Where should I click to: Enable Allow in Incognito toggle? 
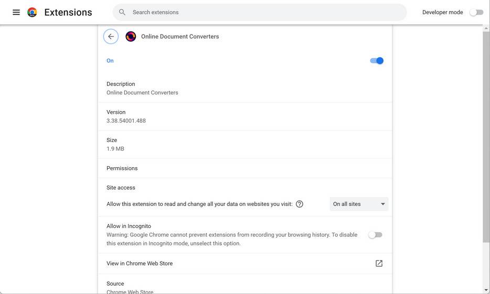point(375,235)
